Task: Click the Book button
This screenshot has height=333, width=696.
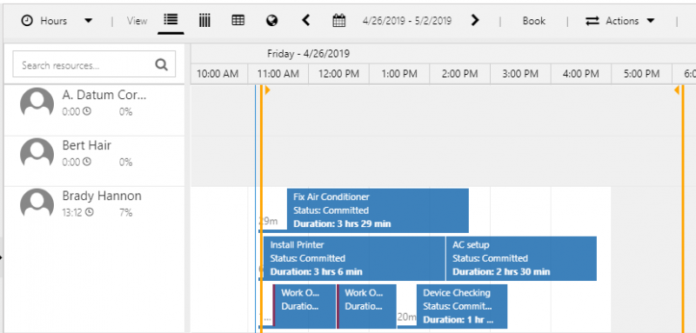Action: (x=534, y=21)
